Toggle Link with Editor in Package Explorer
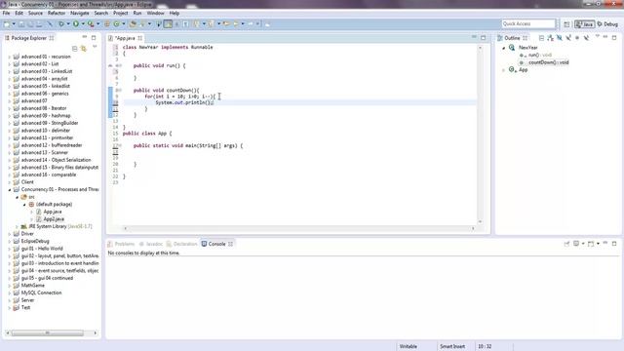 [x=84, y=49]
